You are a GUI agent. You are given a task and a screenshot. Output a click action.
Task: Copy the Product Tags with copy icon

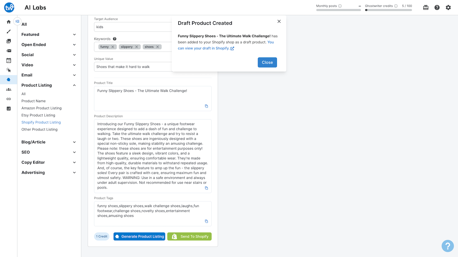[x=206, y=221]
